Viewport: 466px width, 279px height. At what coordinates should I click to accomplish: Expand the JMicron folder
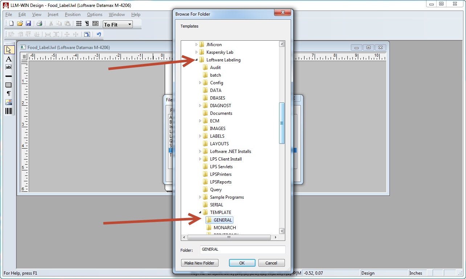(x=197, y=45)
